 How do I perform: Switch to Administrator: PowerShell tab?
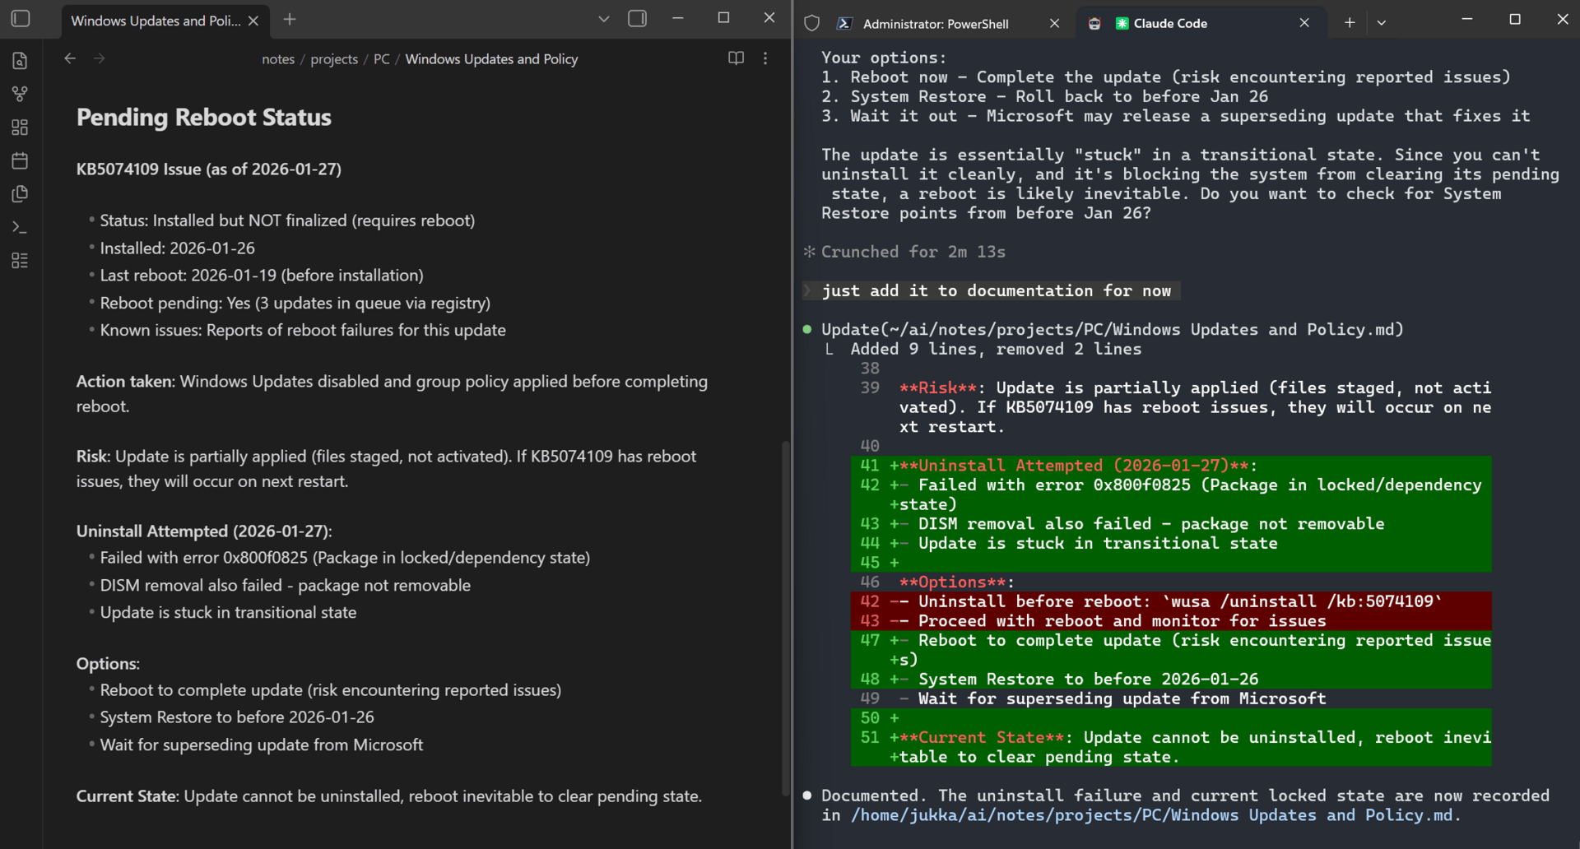pyautogui.click(x=935, y=24)
